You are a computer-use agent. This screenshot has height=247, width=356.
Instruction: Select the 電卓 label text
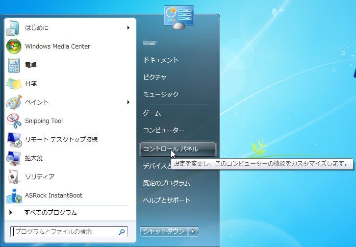(31, 65)
